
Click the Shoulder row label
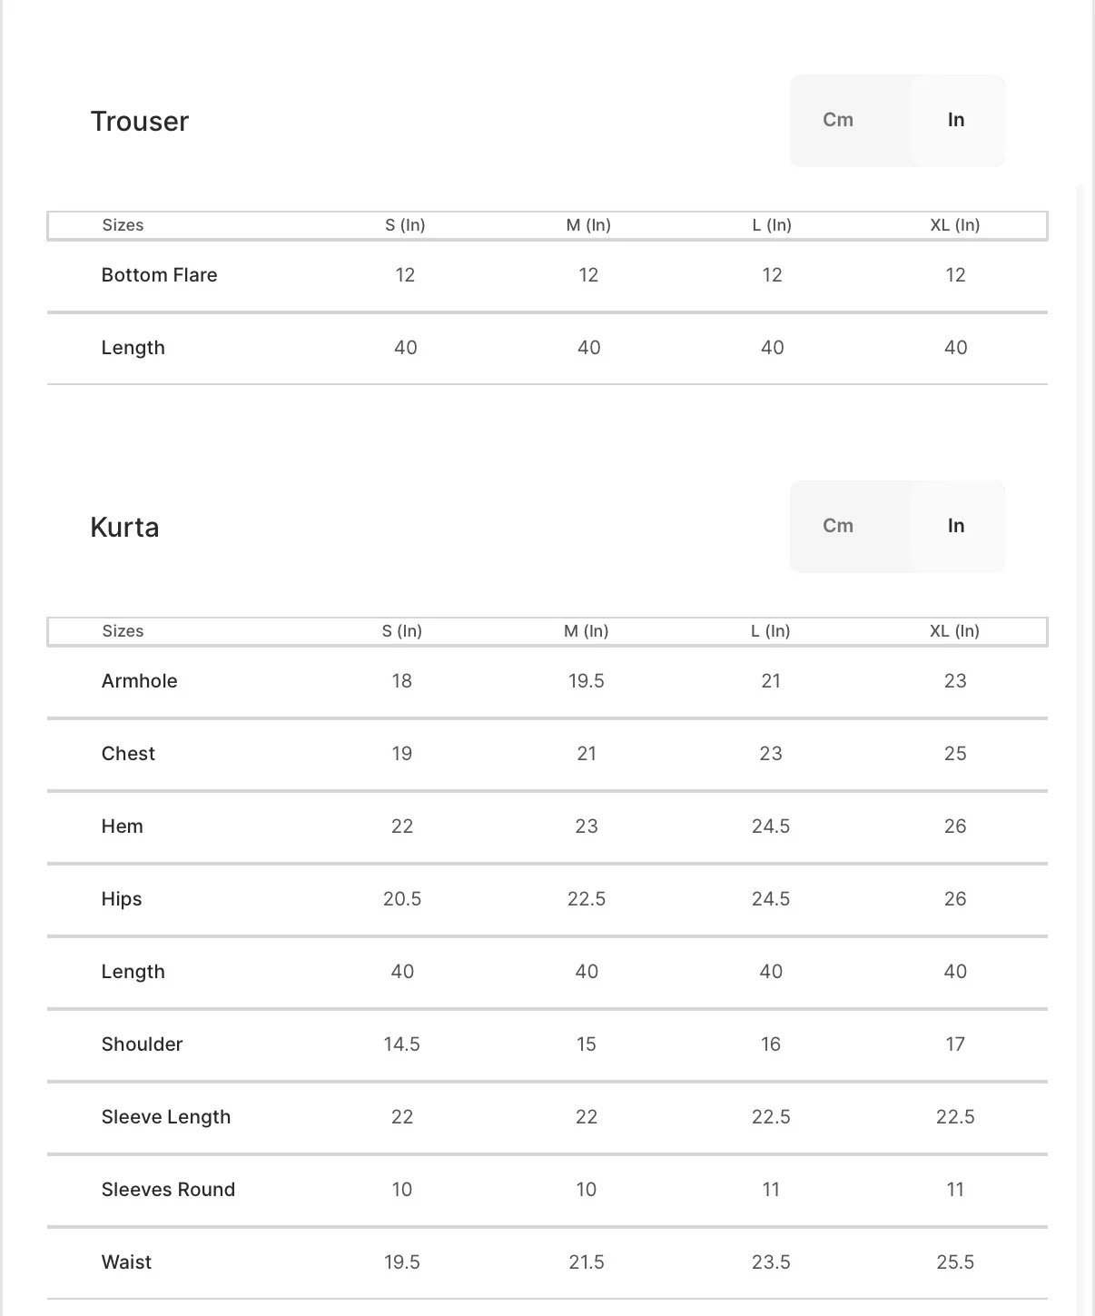[x=142, y=1044]
